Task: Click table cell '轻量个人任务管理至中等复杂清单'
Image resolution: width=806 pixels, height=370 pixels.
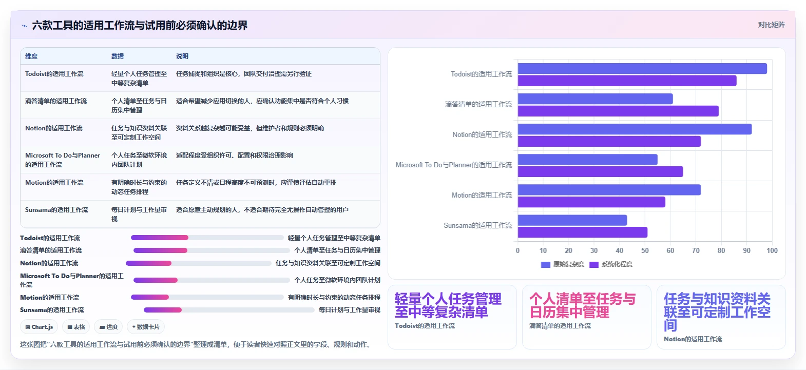Action: 139,79
